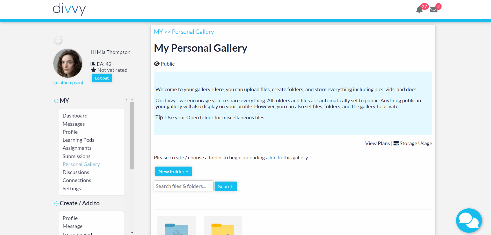Click the sidebar vertical scrollbar thumb

[132, 136]
